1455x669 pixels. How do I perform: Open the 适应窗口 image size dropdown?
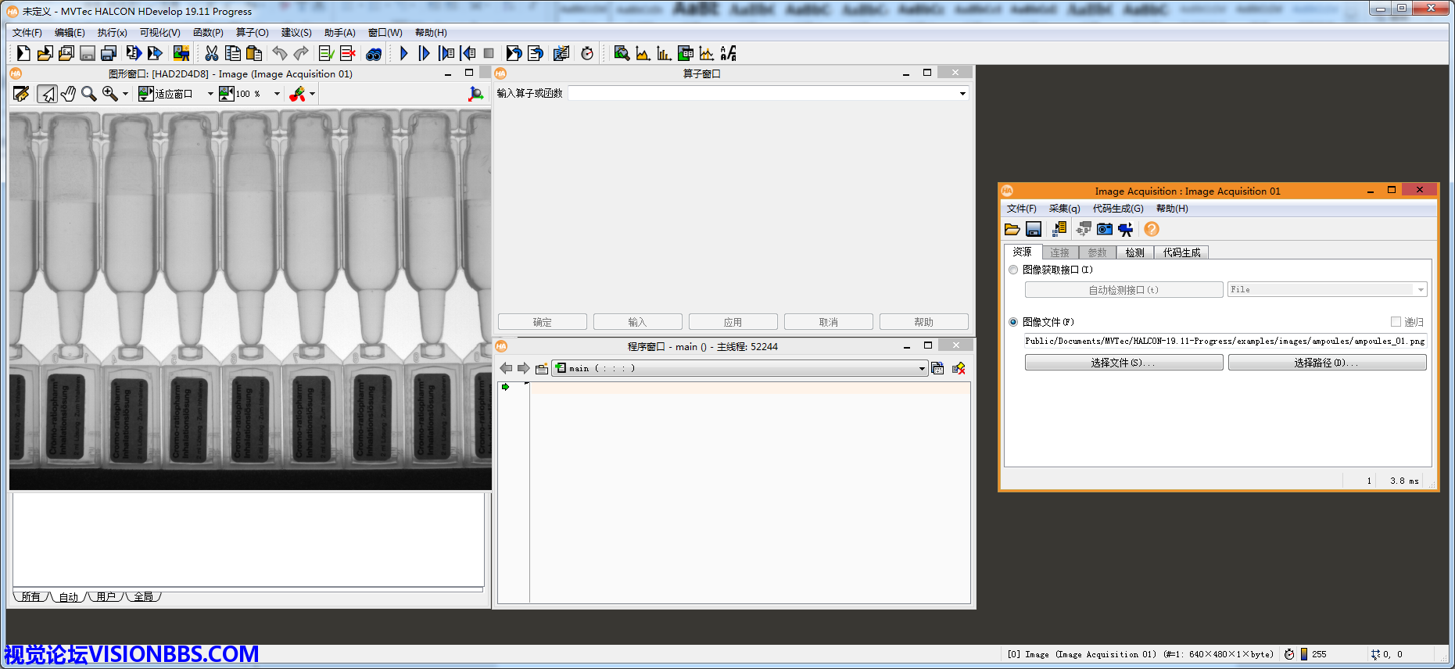coord(210,94)
